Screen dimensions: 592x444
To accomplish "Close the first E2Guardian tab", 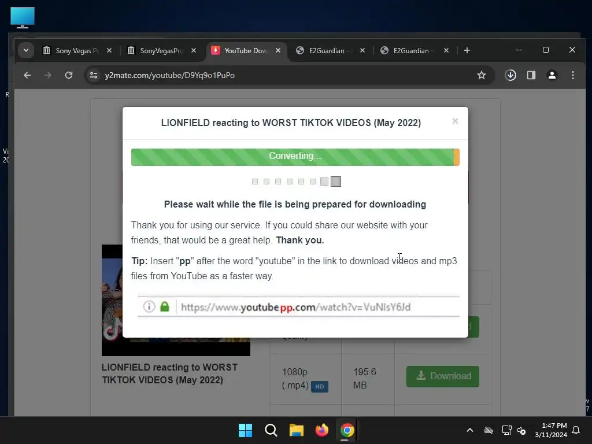I will pos(362,51).
